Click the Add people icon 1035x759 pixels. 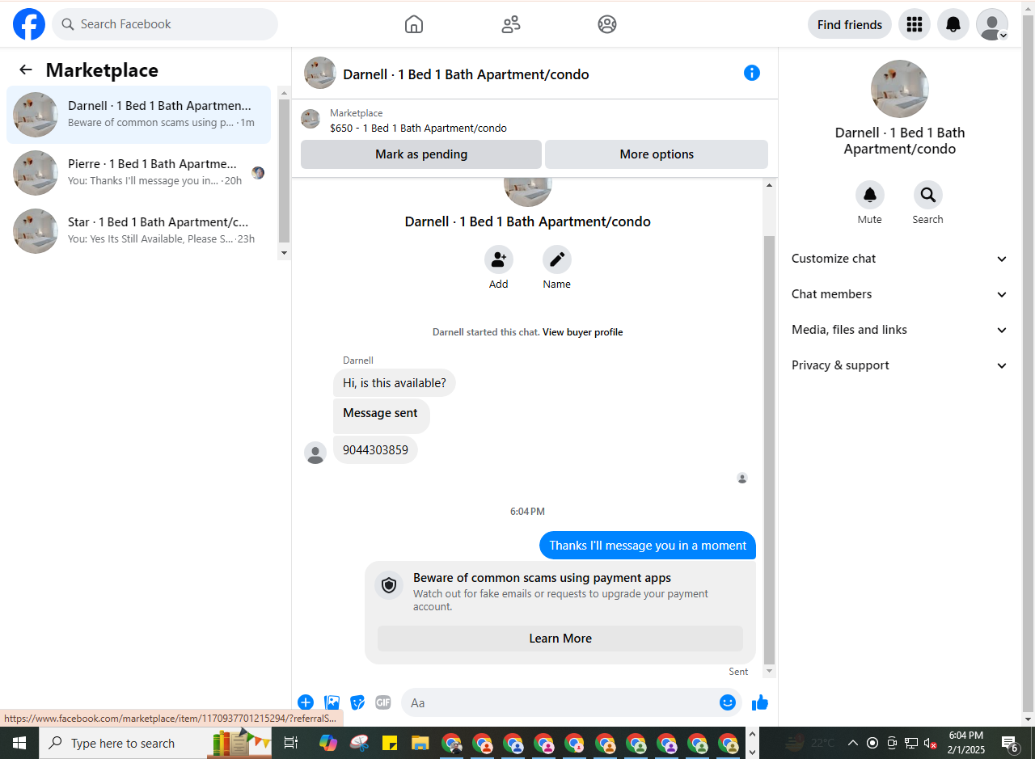click(499, 259)
